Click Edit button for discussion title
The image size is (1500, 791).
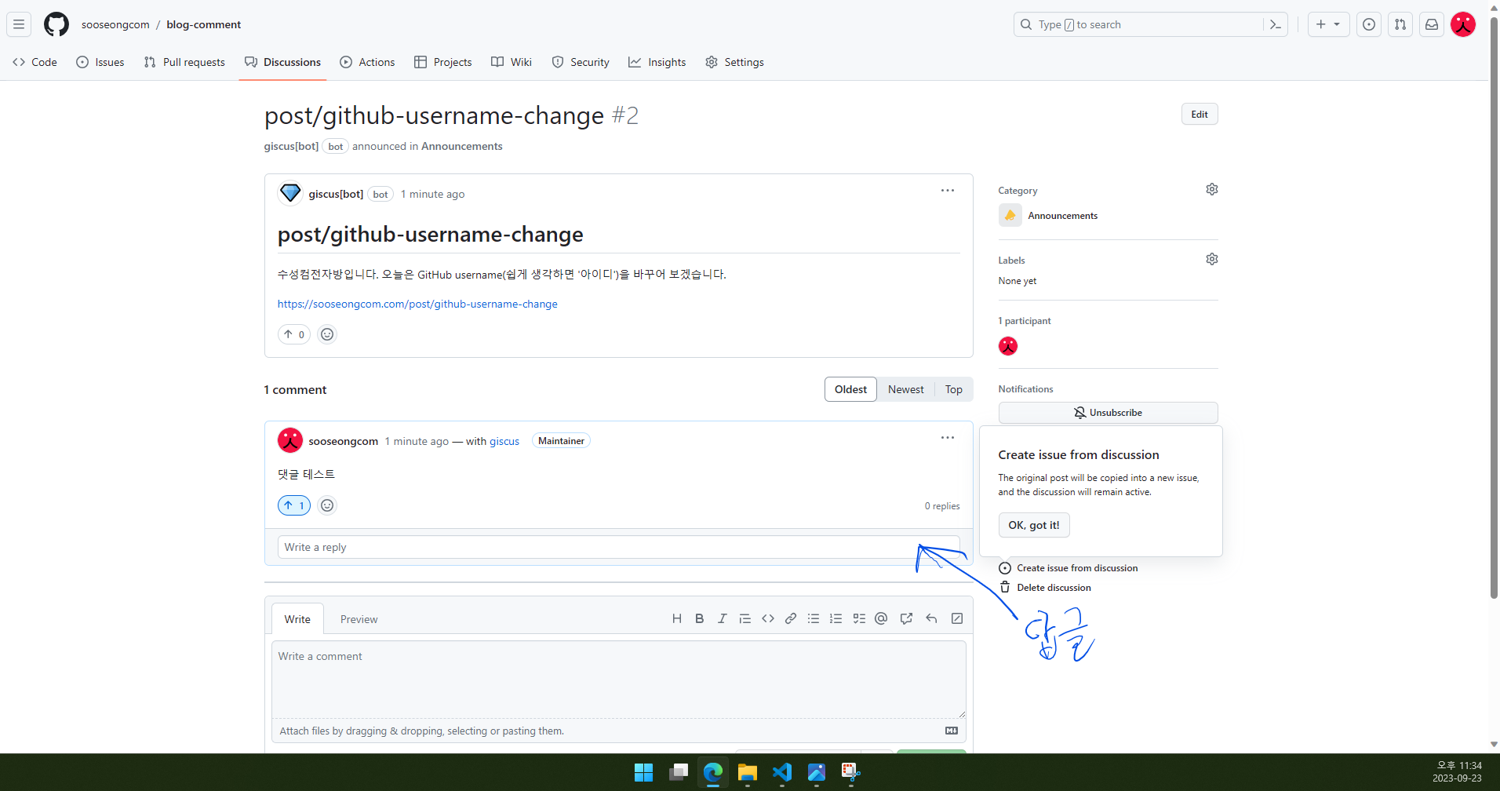coord(1200,114)
